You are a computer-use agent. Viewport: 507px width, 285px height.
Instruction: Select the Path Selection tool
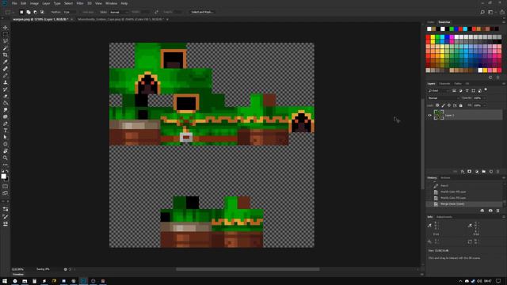coord(6,137)
